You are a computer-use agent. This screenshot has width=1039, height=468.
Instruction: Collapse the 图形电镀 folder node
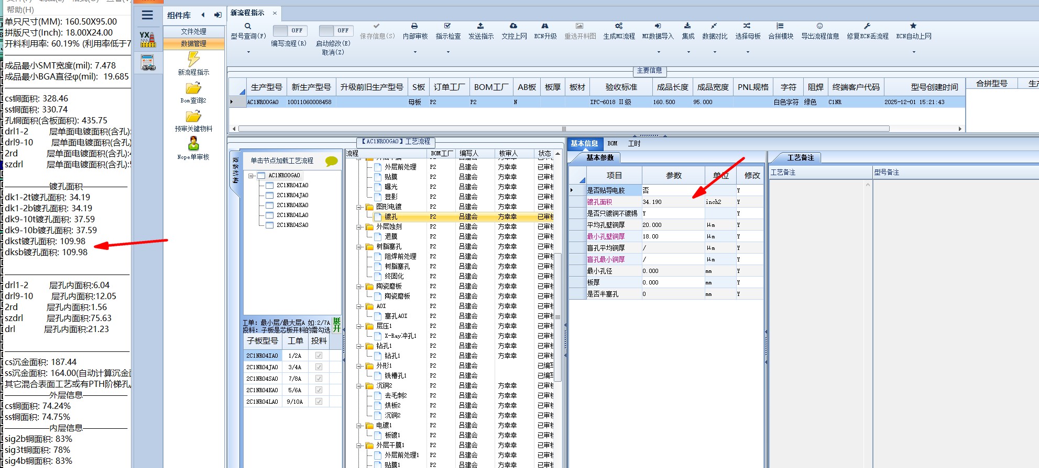[x=359, y=207]
